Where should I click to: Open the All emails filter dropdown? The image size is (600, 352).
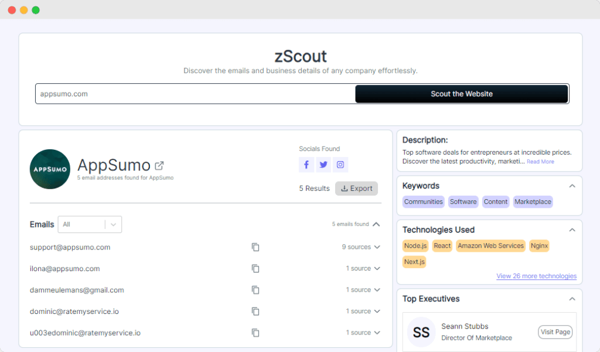point(90,224)
